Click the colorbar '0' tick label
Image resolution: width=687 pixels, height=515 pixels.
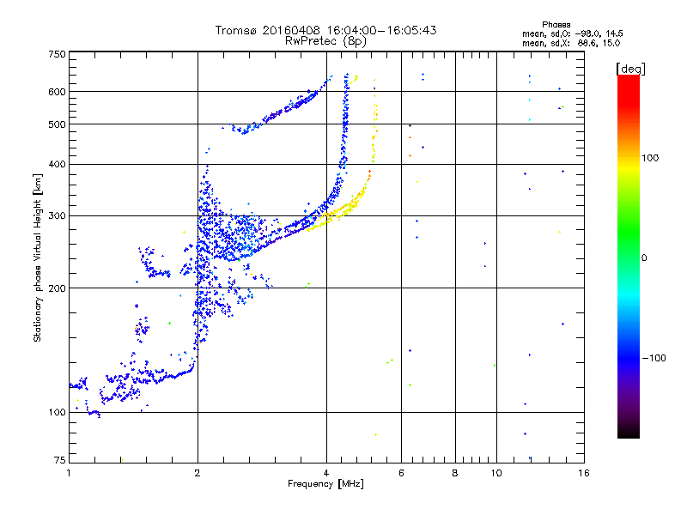pyautogui.click(x=644, y=257)
